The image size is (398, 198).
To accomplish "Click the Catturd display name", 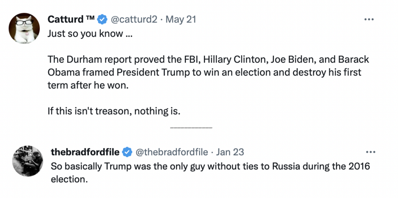I will pyautogui.click(x=66, y=19).
